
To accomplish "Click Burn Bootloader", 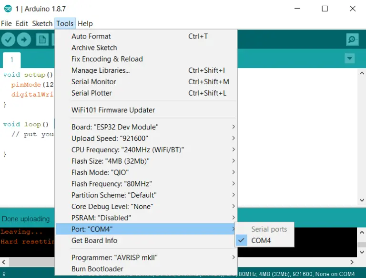I will click(146, 269).
